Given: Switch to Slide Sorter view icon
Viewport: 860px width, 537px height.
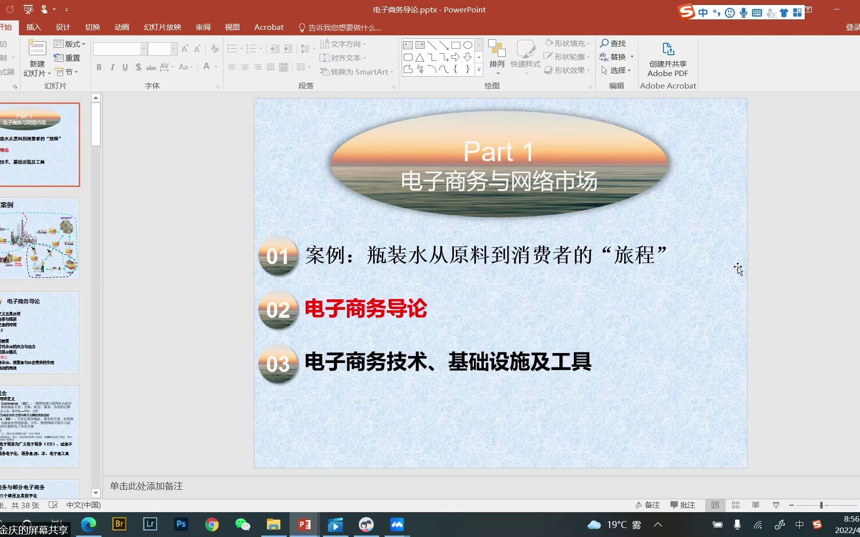Looking at the screenshot, I should coord(736,505).
